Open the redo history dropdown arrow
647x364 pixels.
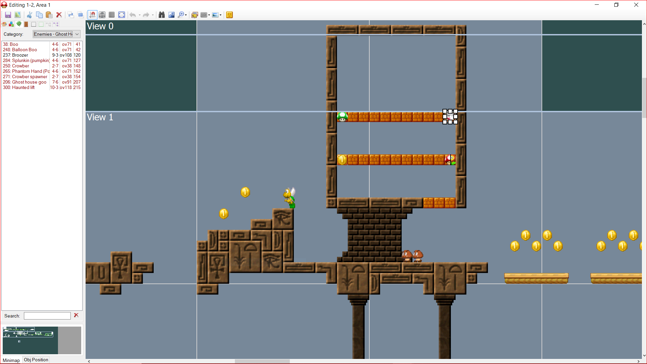point(153,15)
